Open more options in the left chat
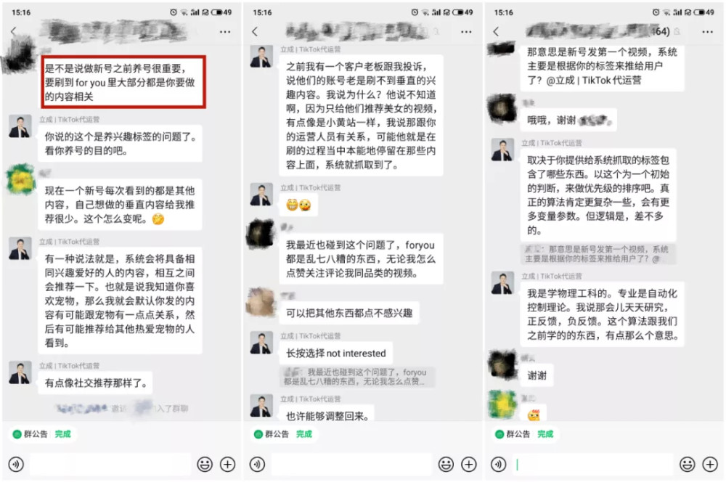 point(225,31)
